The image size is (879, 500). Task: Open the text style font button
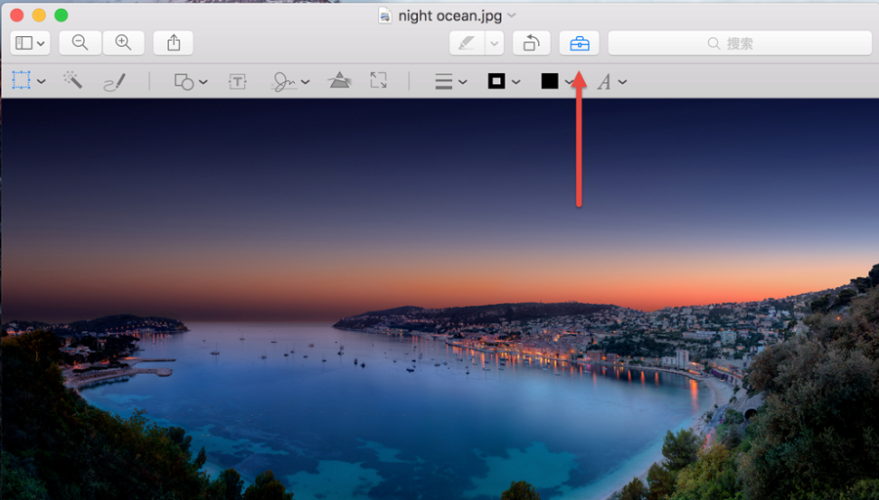[604, 82]
